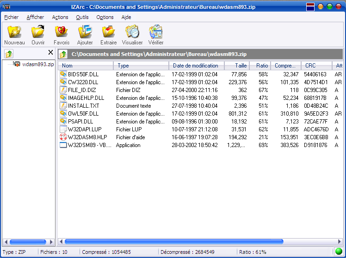
Task: Click the CW3220.DLL file icon
Action: (x=63, y=82)
